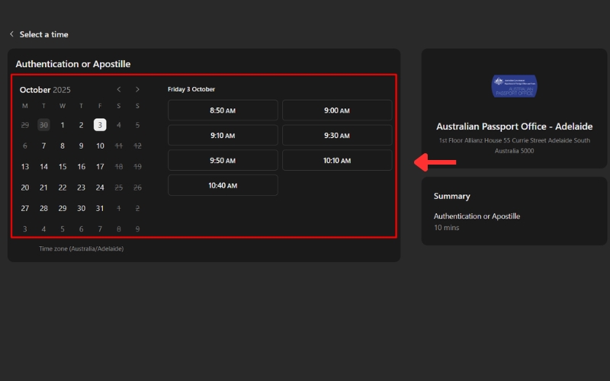Select the 8:50 AM time slot

pyautogui.click(x=223, y=110)
